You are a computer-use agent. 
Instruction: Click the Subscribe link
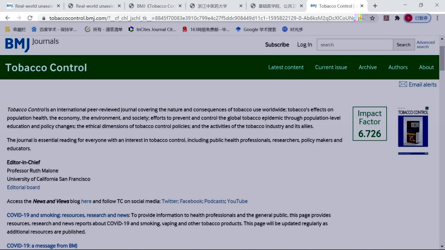click(277, 45)
